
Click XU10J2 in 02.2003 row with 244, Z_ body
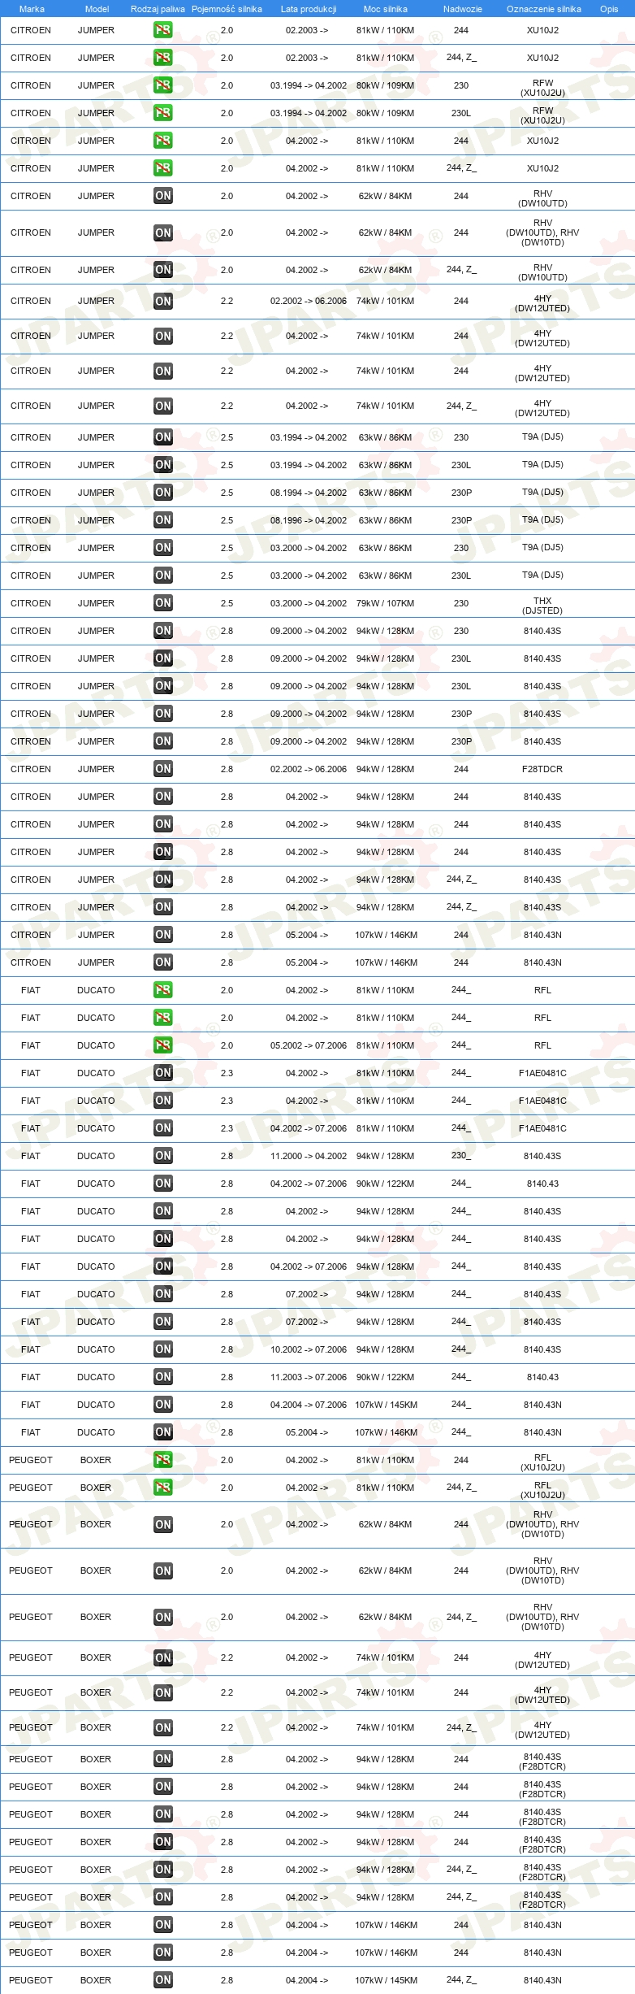pyautogui.click(x=542, y=58)
